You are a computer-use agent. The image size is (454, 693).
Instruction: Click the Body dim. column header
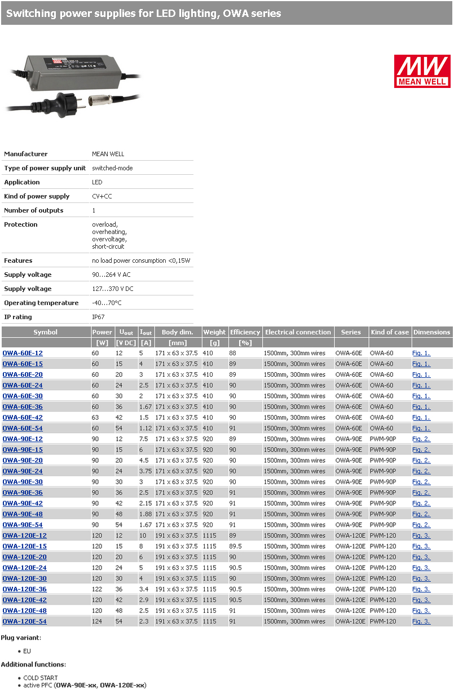coord(178,332)
